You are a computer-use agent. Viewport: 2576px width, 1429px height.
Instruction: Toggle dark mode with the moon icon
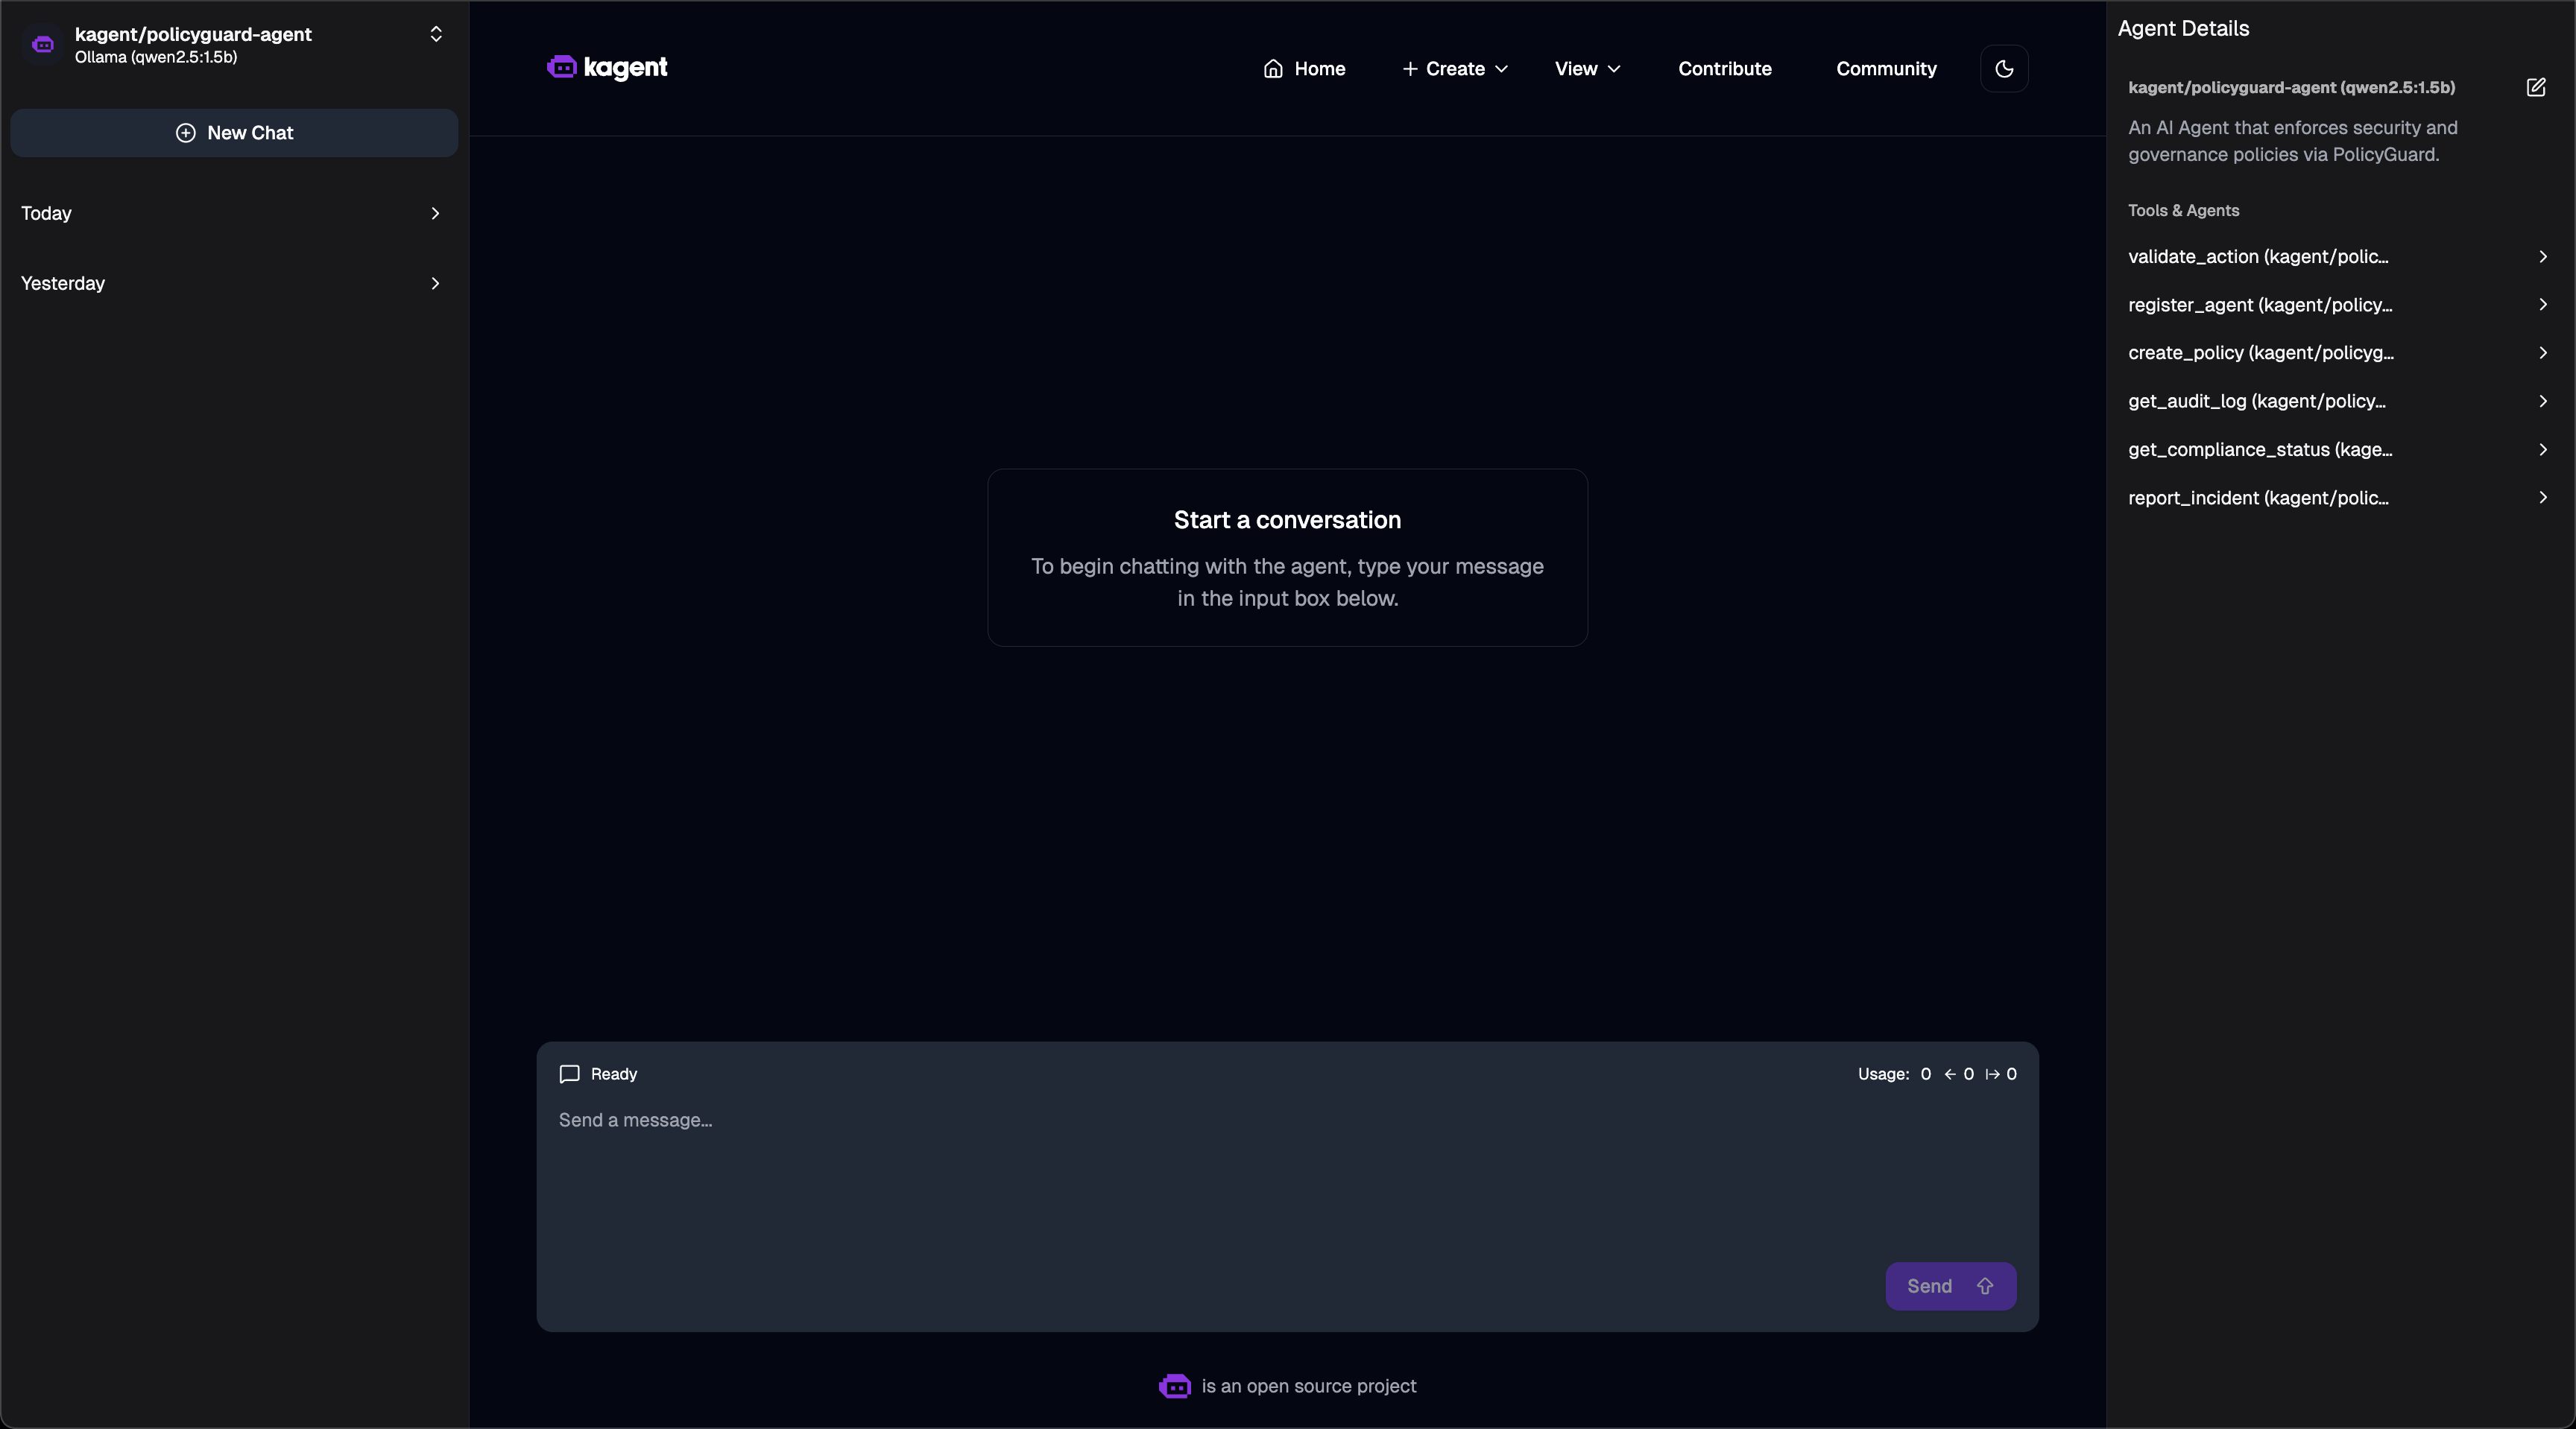(2004, 68)
